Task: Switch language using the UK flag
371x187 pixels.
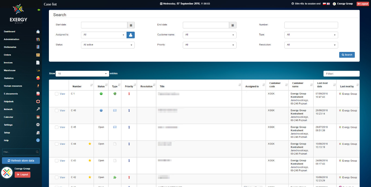Action: pos(328,4)
